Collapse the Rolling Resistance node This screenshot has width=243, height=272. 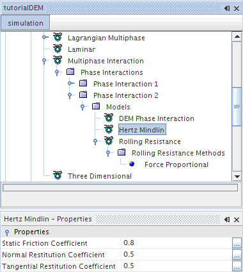(x=95, y=141)
